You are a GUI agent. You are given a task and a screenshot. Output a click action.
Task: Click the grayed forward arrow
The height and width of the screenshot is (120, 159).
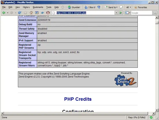coord(12,13)
